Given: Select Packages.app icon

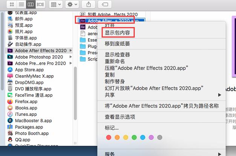Looking at the screenshot, I should [x=10, y=127].
